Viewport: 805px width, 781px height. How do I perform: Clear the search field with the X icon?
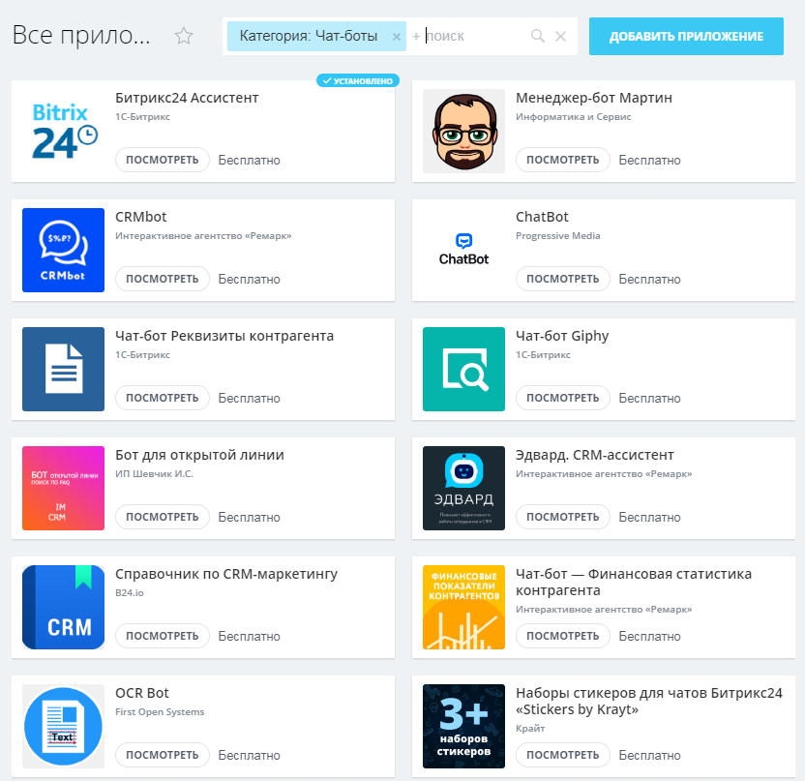pos(560,36)
